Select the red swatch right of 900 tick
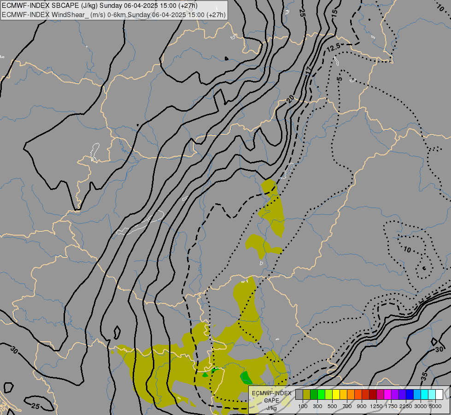The height and width of the screenshot is (415, 451). [x=366, y=395]
